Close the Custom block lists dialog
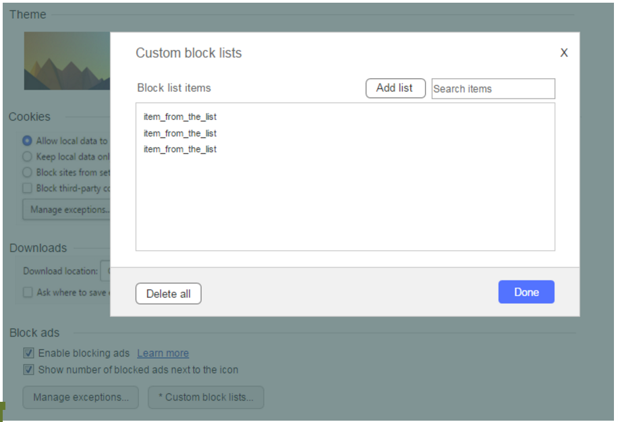This screenshot has width=618, height=422. (x=564, y=53)
